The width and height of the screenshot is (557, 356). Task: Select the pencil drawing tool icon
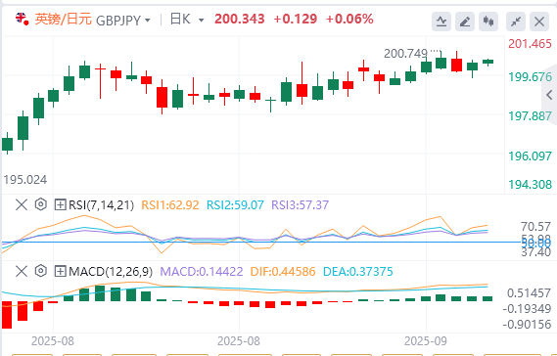[465, 22]
